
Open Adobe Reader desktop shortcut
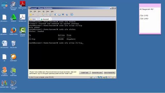[22, 5]
